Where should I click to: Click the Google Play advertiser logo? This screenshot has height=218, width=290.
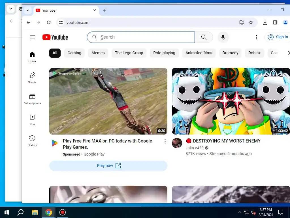click(55, 143)
